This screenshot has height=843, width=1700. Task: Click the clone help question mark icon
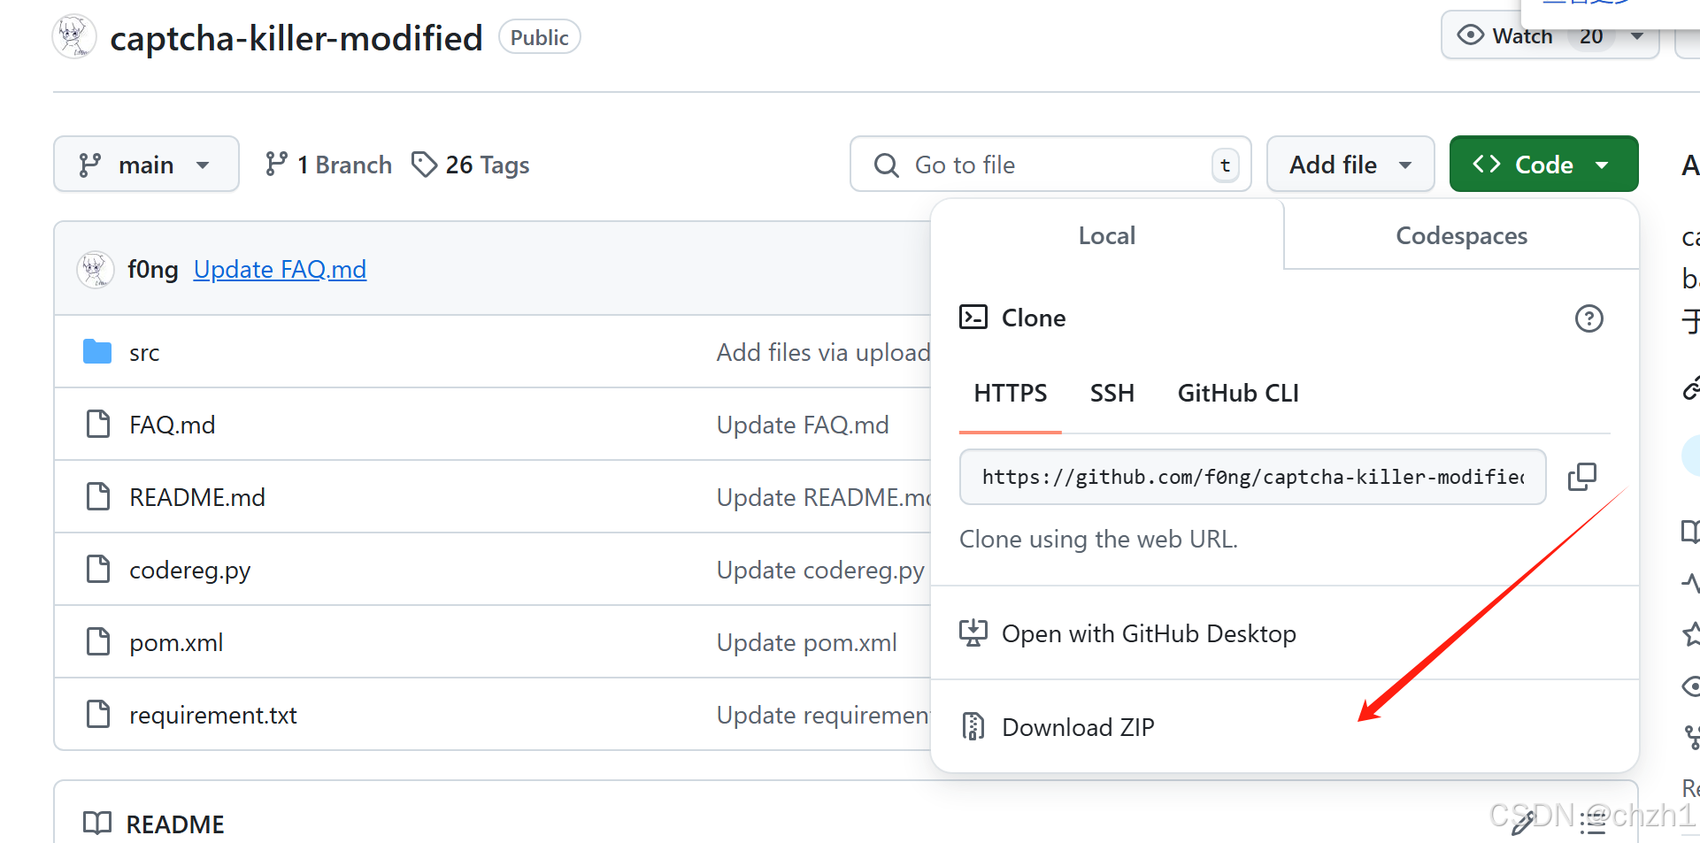click(x=1588, y=318)
